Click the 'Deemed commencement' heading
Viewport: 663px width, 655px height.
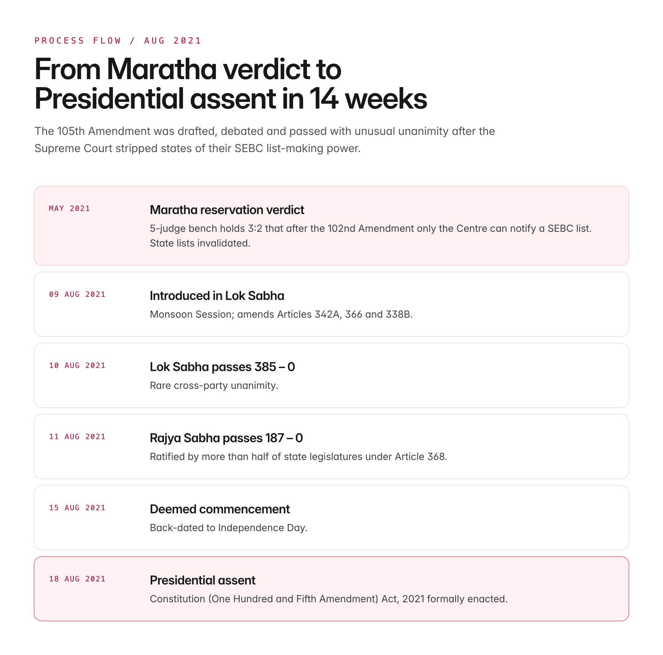pos(220,509)
